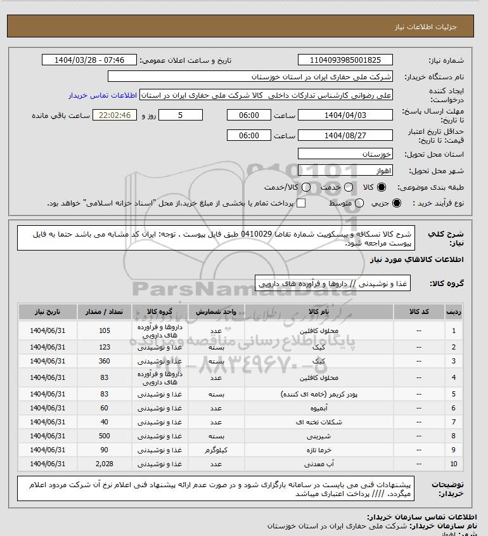Click the response deadline date 1404/04/03
488x536 pixels.
[345, 115]
